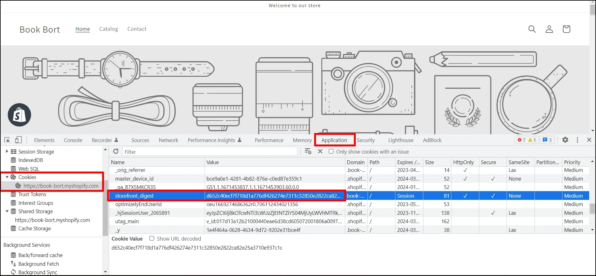Image resolution: width=596 pixels, height=276 pixels.
Task: Sort cookies by the Size column header
Action: 437,162
